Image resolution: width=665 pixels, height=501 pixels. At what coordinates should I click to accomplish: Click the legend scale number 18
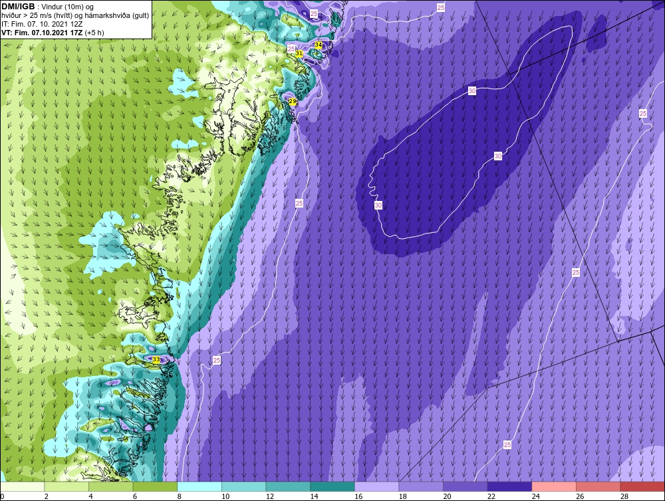point(402,496)
